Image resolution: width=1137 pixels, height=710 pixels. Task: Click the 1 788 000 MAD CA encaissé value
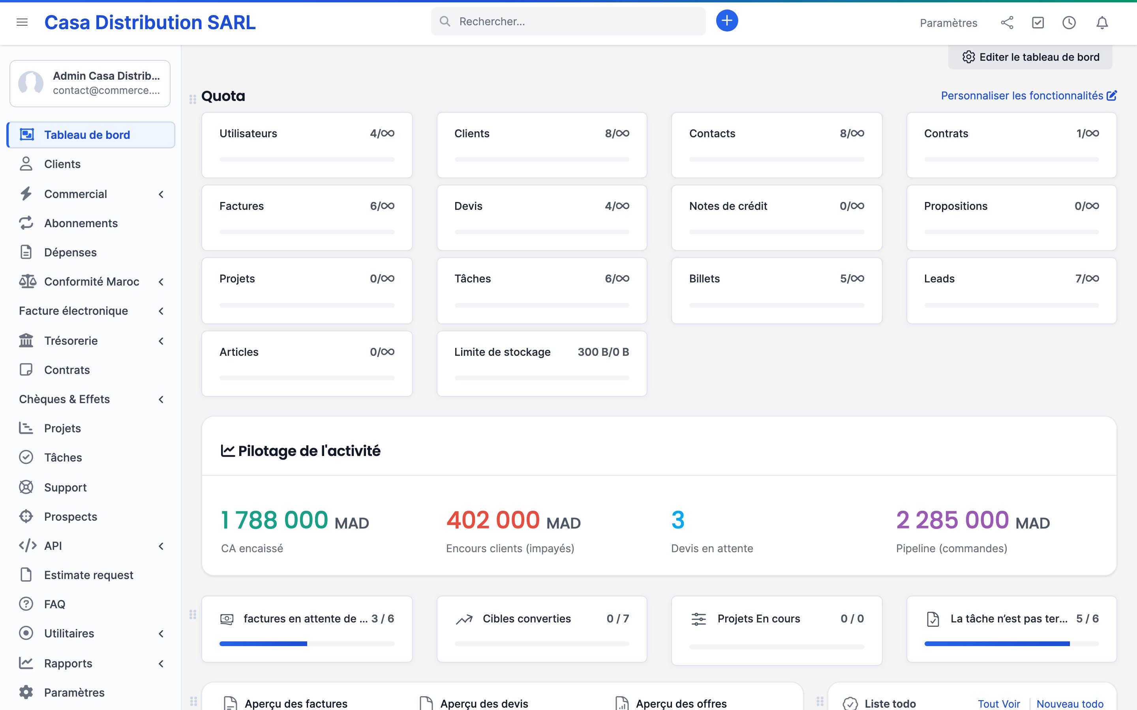tap(295, 520)
